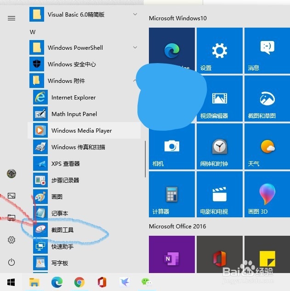290x291 pixels.
Task: Click Microsoft Windows10 tile group title
Action: click(x=177, y=18)
